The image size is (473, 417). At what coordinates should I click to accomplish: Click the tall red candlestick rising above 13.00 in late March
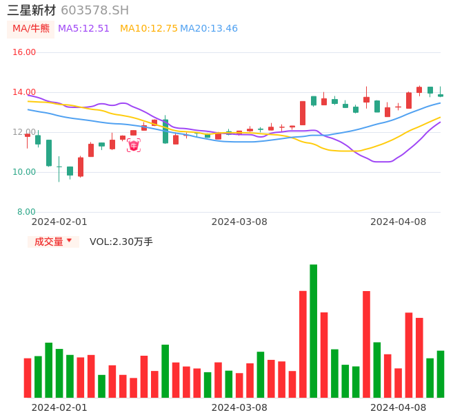pos(303,114)
